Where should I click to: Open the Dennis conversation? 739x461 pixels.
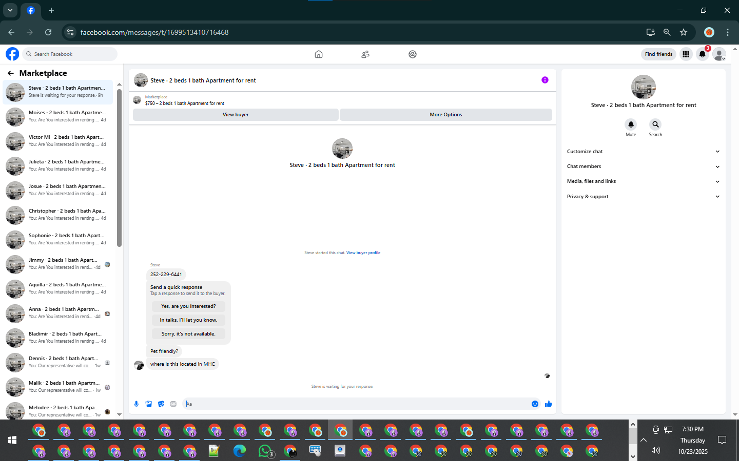pos(57,362)
